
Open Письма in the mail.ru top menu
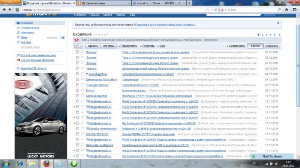click(x=94, y=15)
